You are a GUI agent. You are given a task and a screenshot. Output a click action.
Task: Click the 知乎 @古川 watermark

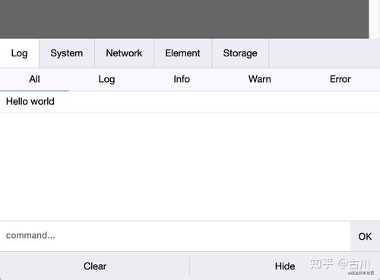[x=341, y=266]
